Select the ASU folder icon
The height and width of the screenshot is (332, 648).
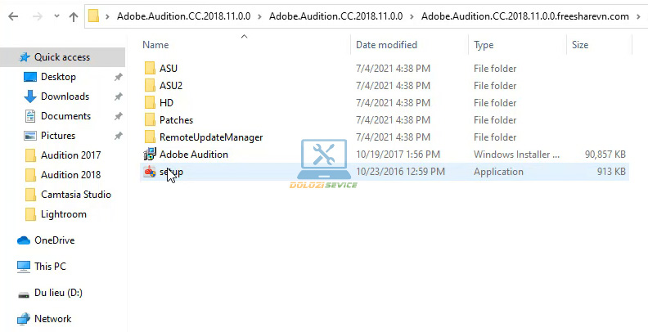click(x=150, y=68)
